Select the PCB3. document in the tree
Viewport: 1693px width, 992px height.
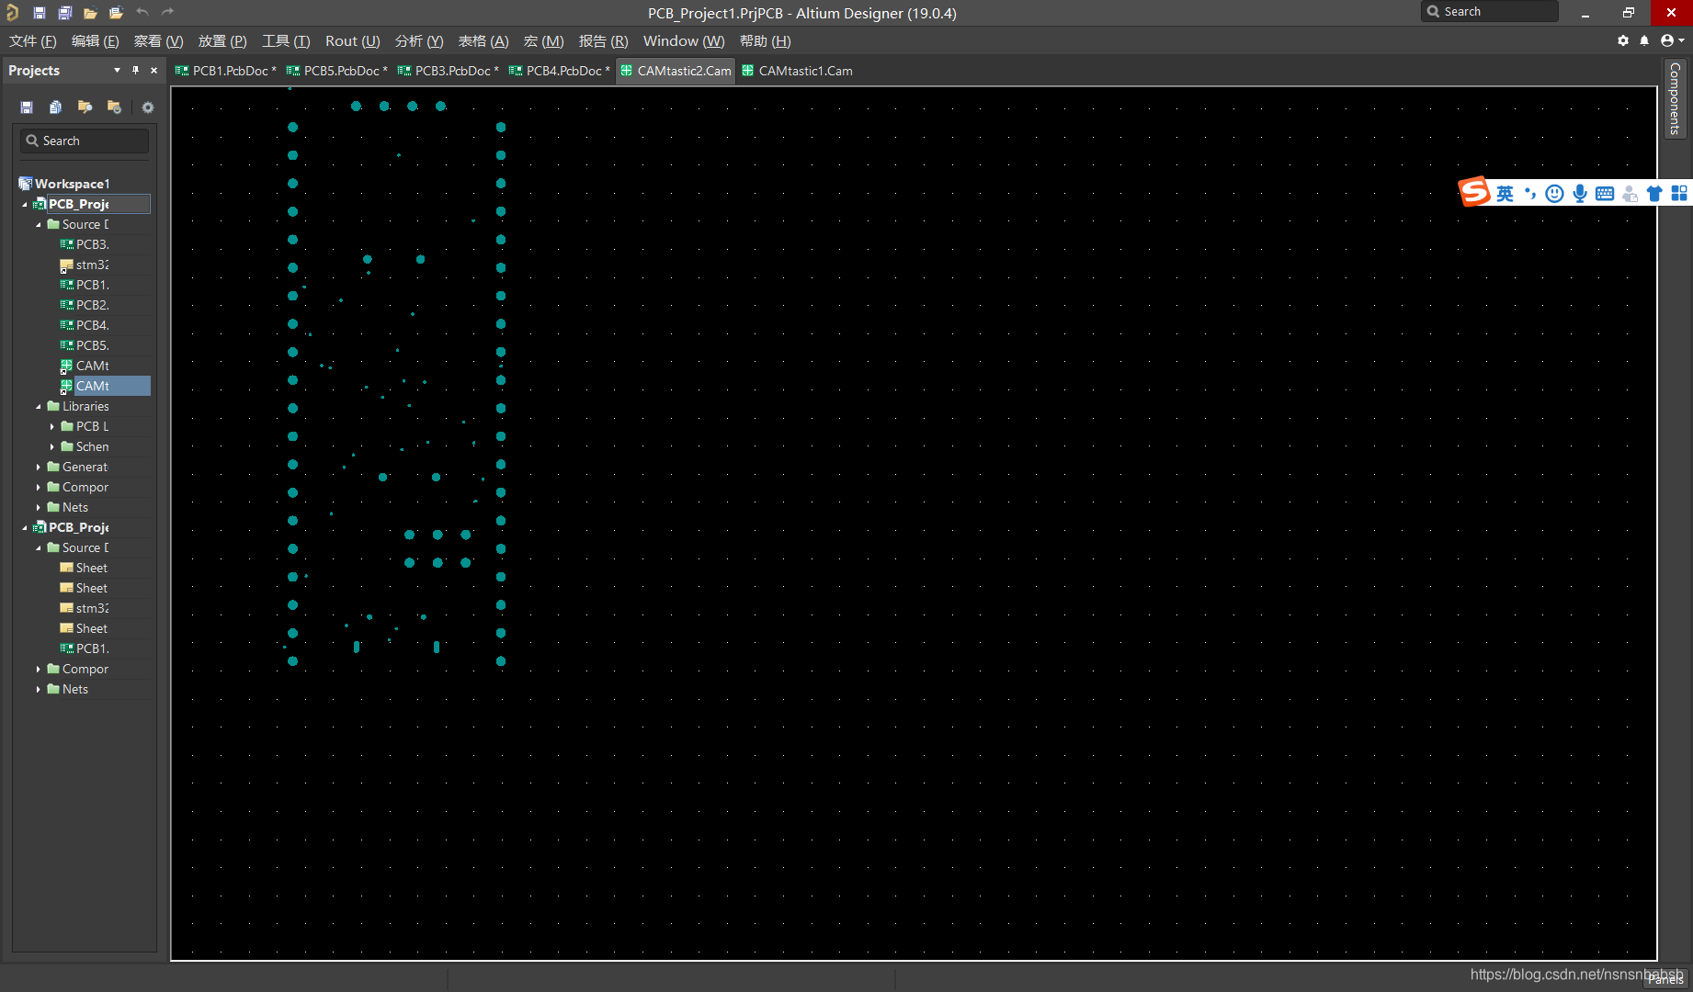point(85,244)
